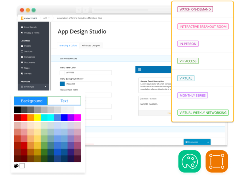Pick the black swatch in grayscale row
This screenshot has height=175, width=245.
click(17, 110)
